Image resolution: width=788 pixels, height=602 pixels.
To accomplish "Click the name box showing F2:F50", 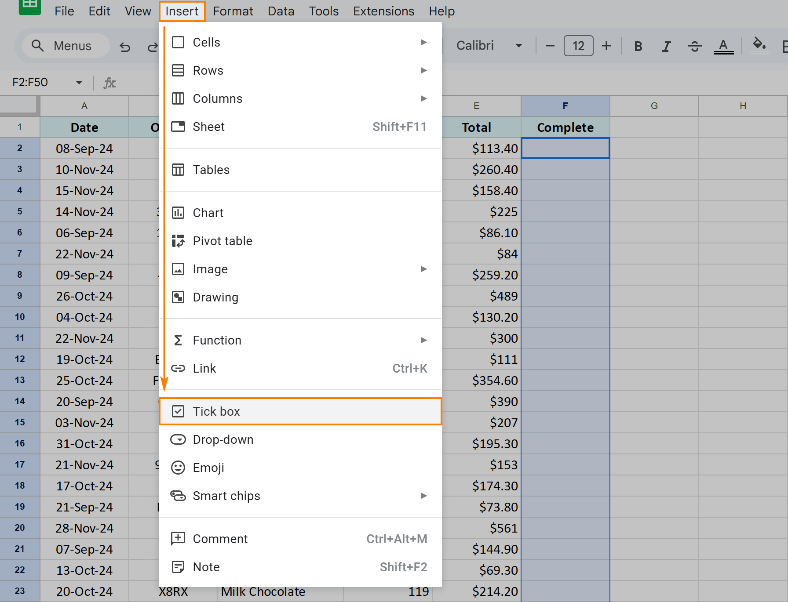I will point(30,82).
